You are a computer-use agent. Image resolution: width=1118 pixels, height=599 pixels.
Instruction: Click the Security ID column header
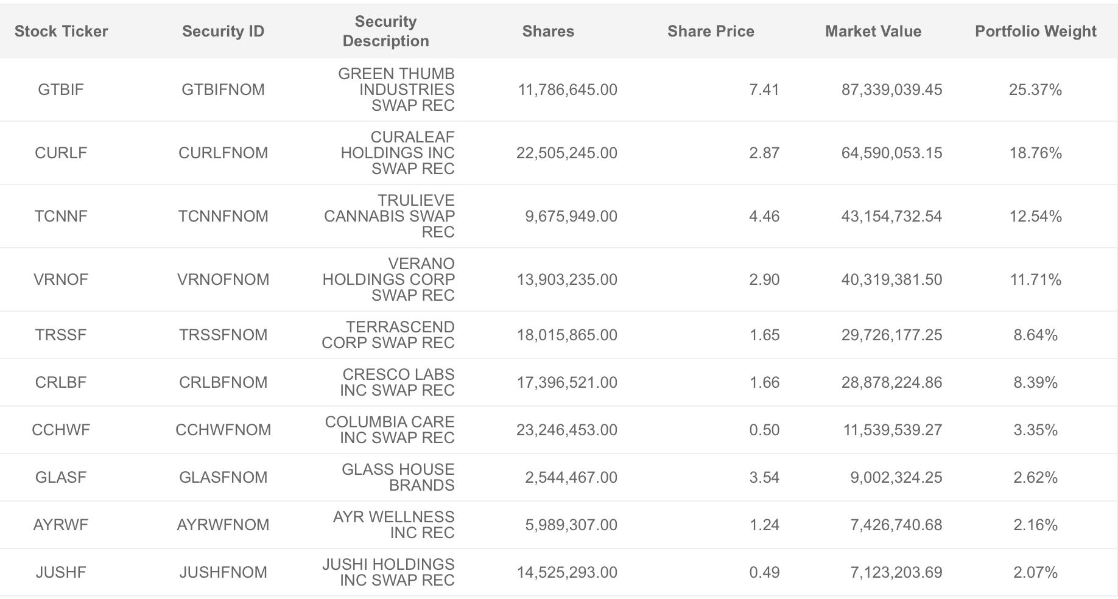coord(223,32)
